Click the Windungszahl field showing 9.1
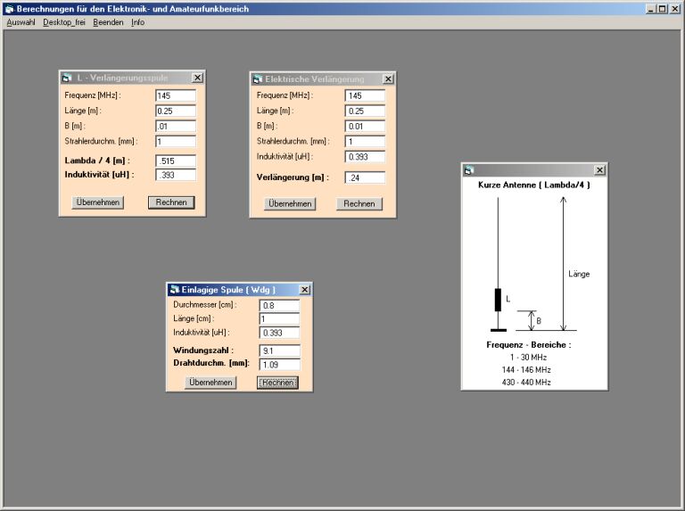 pyautogui.click(x=279, y=350)
